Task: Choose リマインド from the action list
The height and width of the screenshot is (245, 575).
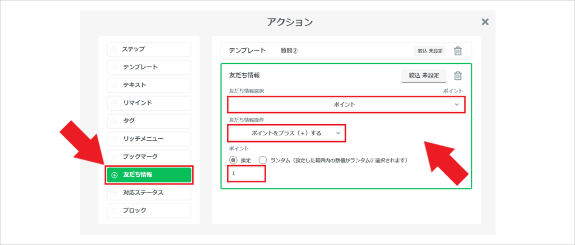Action: click(x=149, y=103)
